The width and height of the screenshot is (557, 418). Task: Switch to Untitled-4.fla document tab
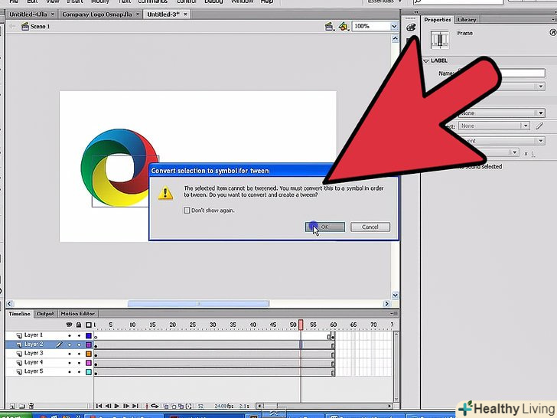pos(28,15)
